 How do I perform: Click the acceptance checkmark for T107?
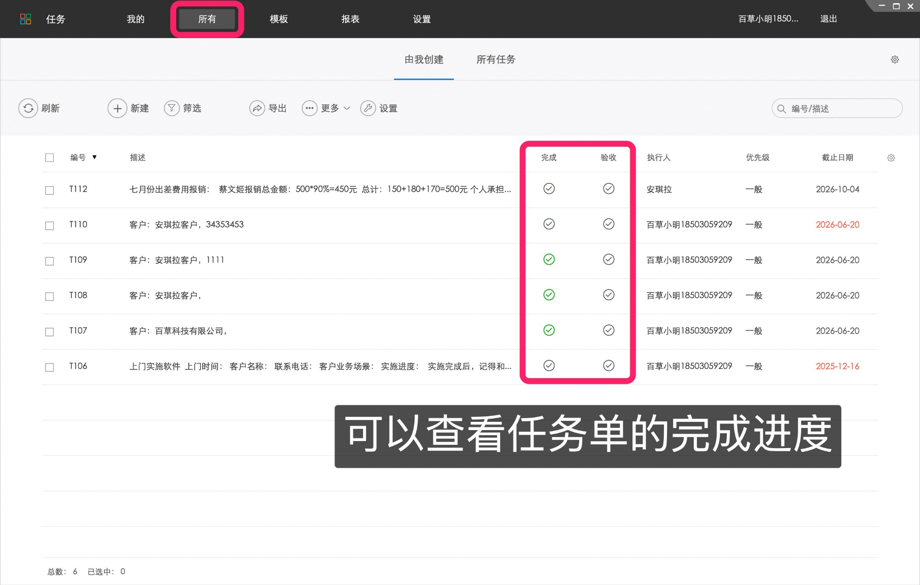[609, 330]
